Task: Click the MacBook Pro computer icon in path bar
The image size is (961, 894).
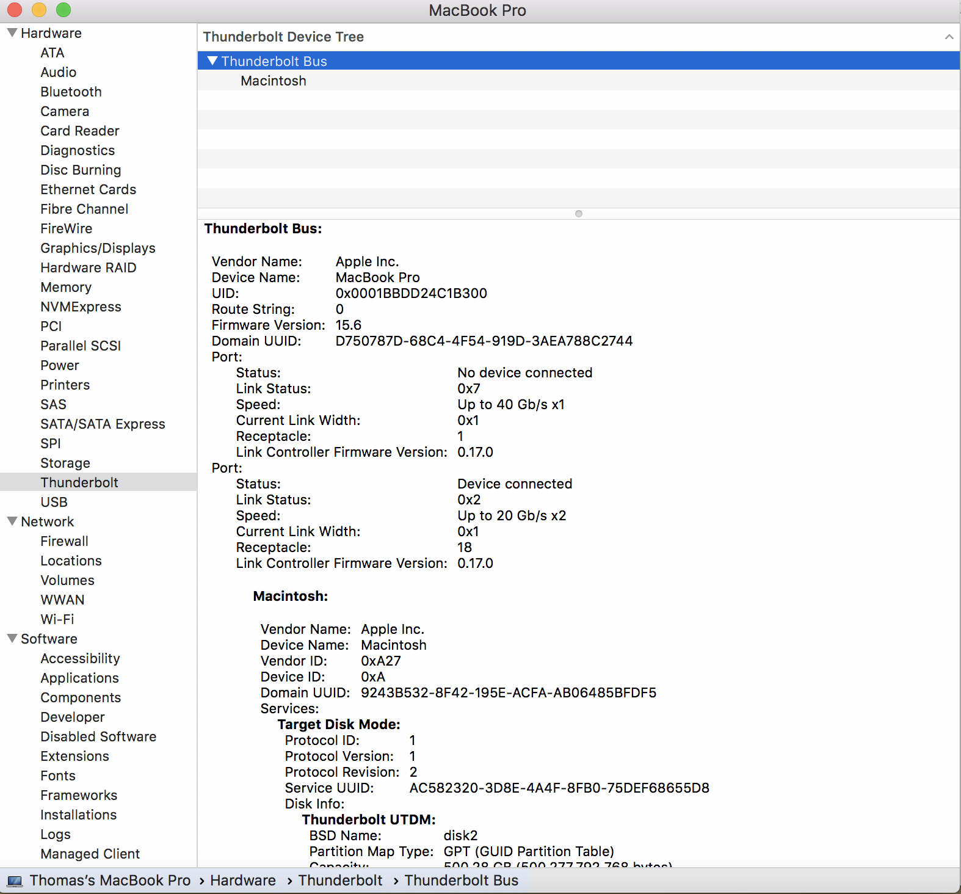Action: coord(15,881)
